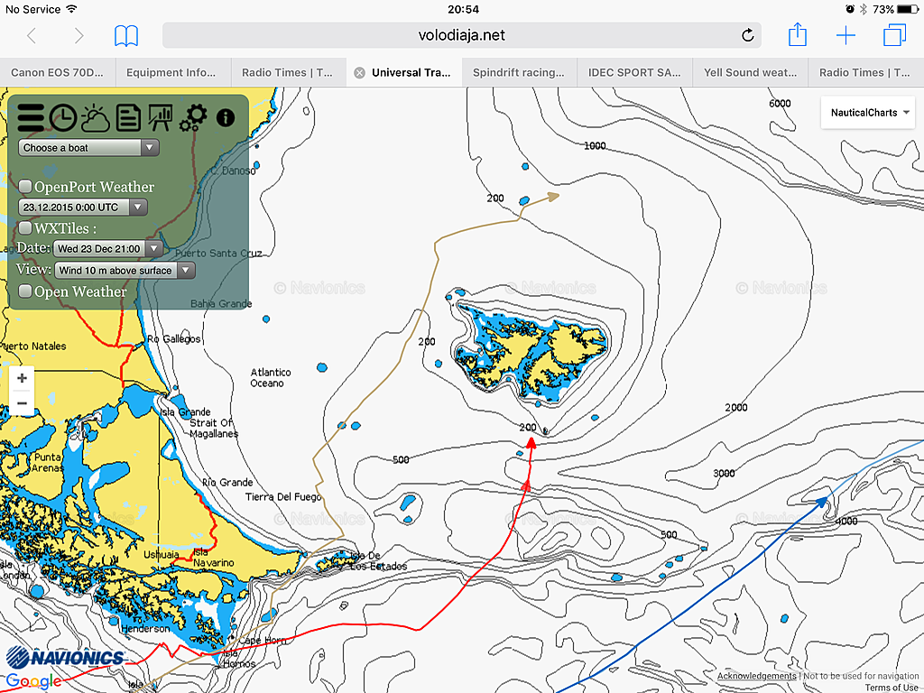Go back with Safari back arrow

(32, 35)
